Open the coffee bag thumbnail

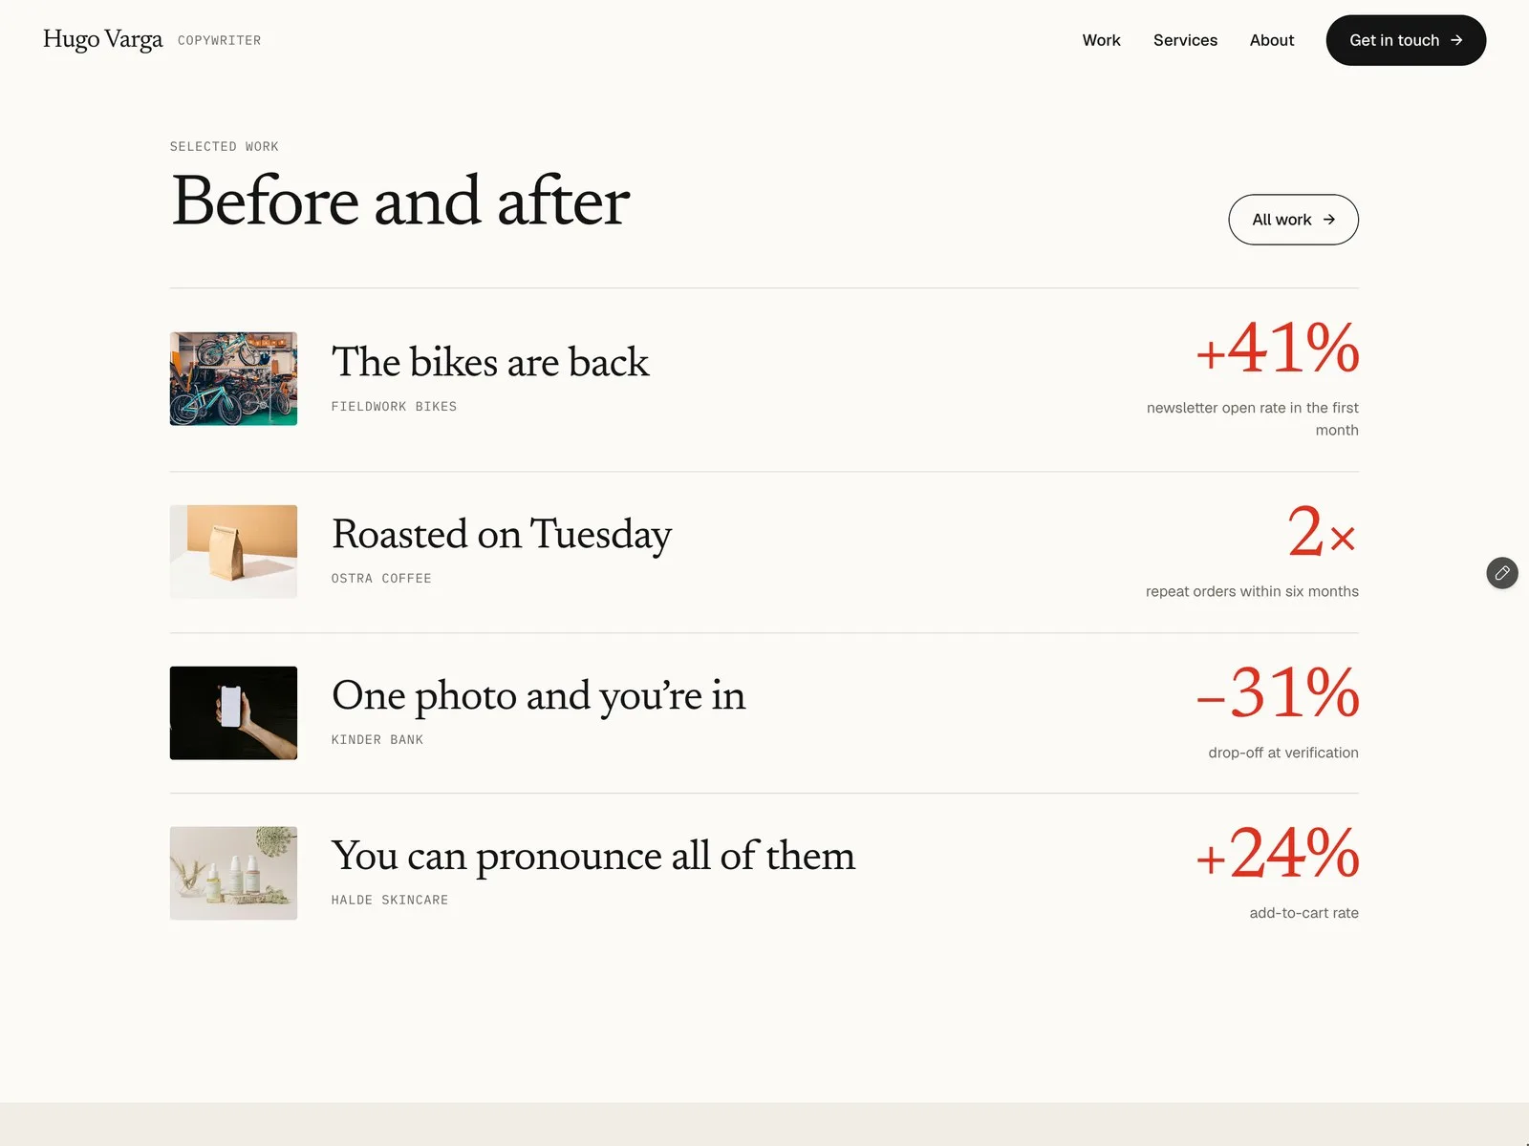[233, 552]
